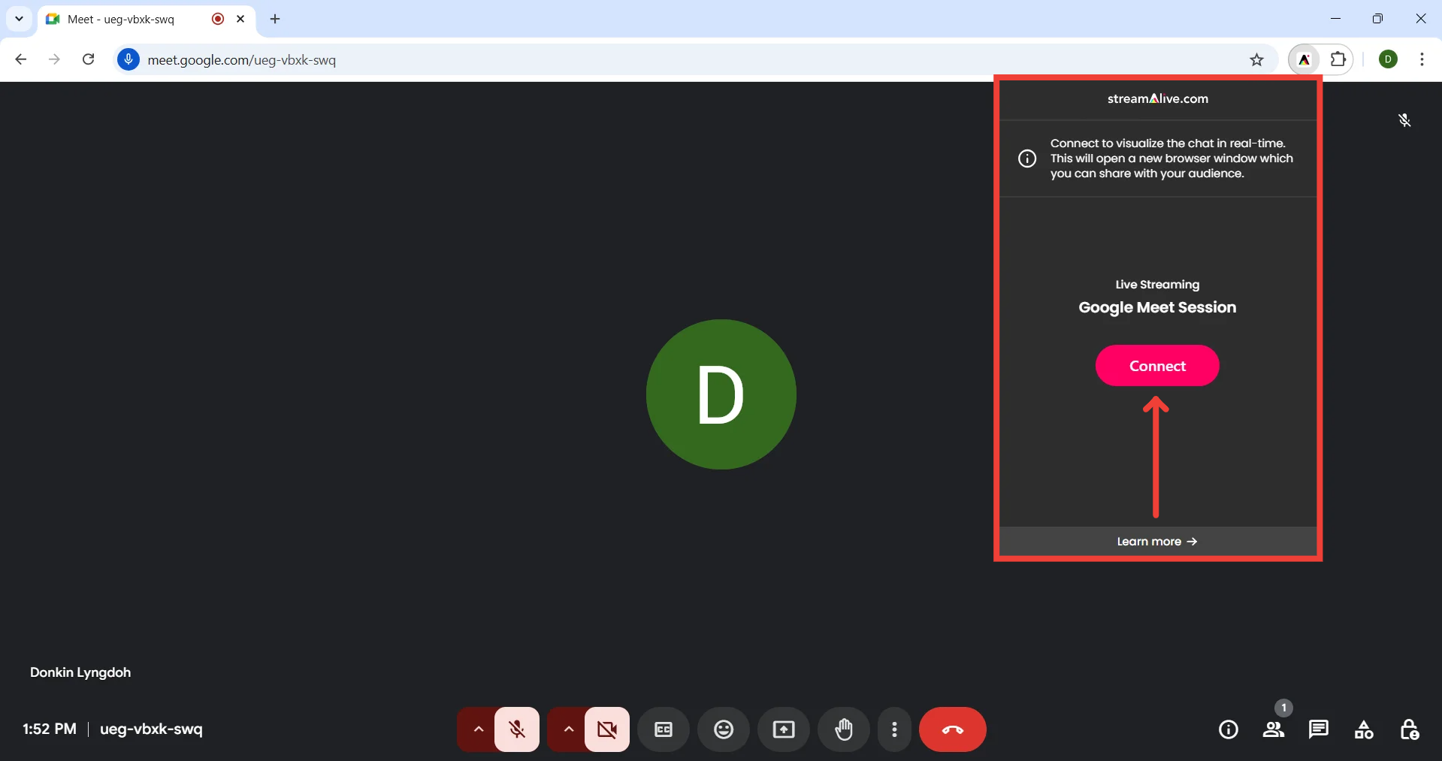Click the streamAlive.com logo heading
This screenshot has height=761, width=1442.
(x=1157, y=98)
